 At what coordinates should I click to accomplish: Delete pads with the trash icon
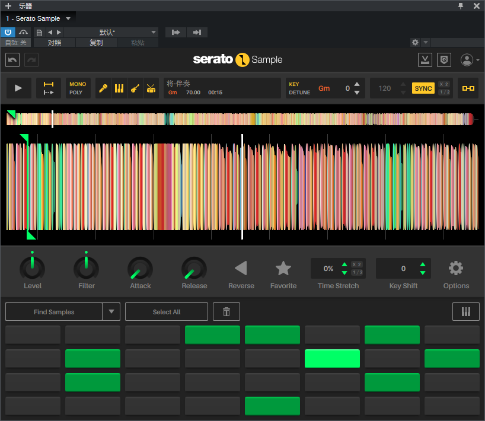point(226,311)
